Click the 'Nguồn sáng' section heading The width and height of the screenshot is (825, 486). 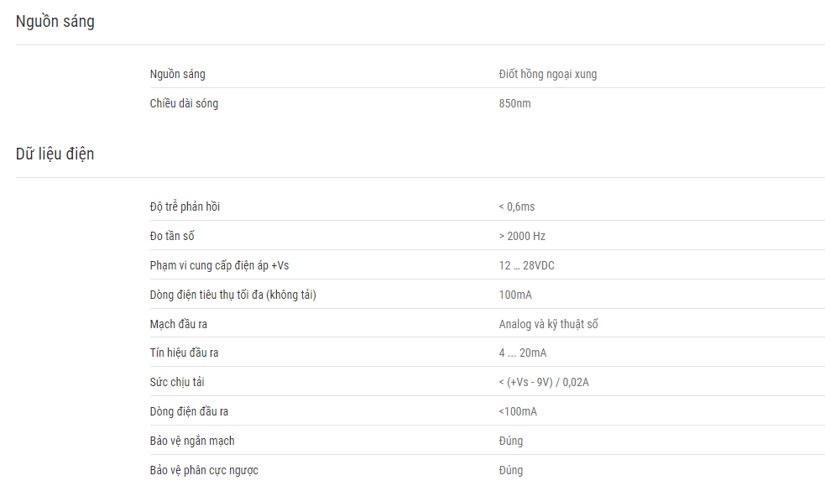coord(55,22)
